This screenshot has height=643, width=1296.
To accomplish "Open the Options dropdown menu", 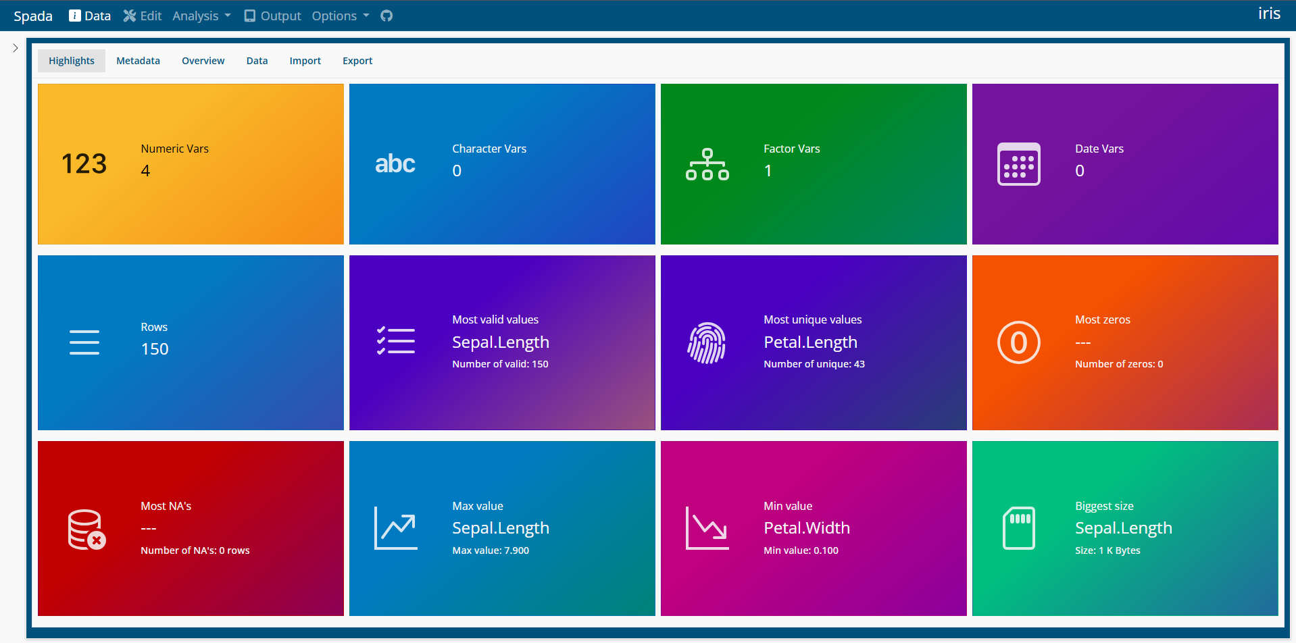I will [x=340, y=16].
